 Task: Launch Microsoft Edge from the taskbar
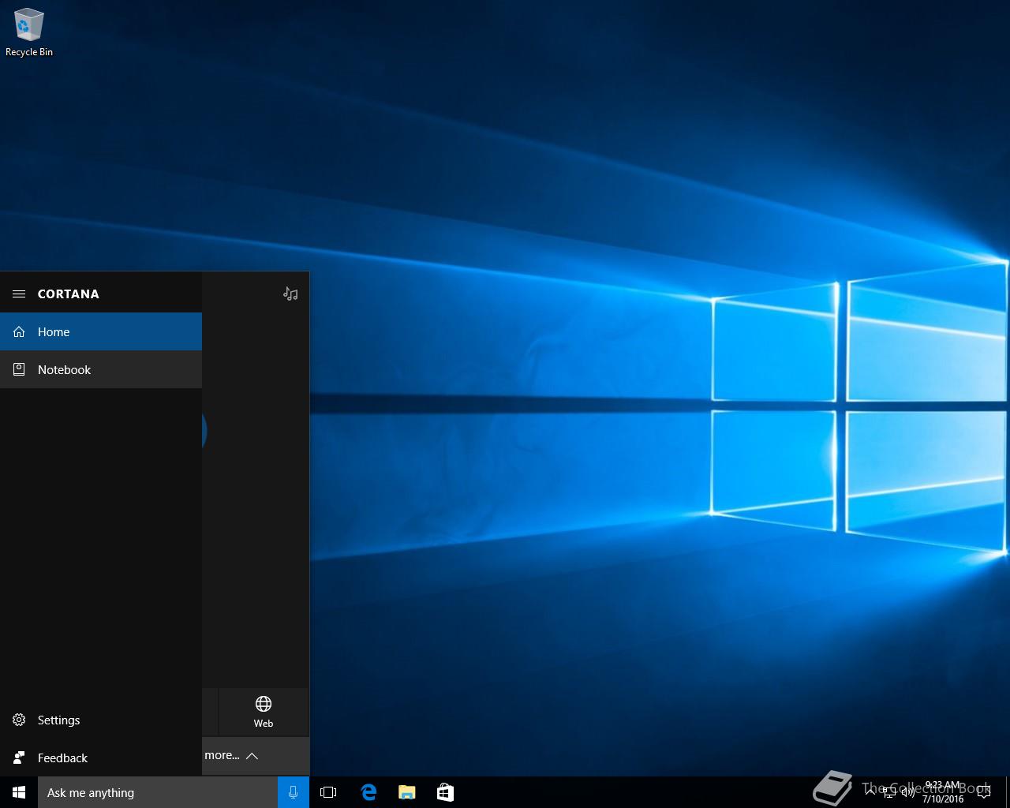[x=368, y=792]
